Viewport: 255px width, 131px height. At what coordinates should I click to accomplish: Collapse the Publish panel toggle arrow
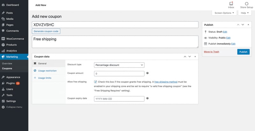(x=248, y=24)
